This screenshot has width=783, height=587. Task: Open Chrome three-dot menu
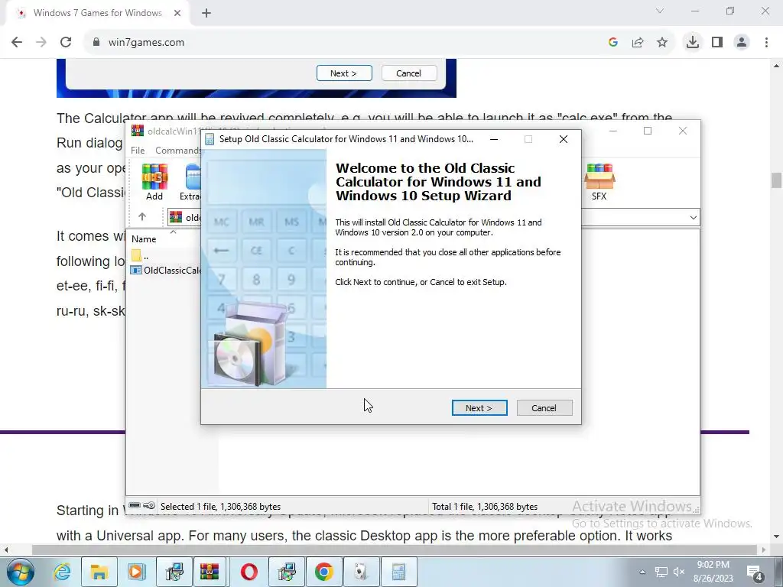pos(766,42)
